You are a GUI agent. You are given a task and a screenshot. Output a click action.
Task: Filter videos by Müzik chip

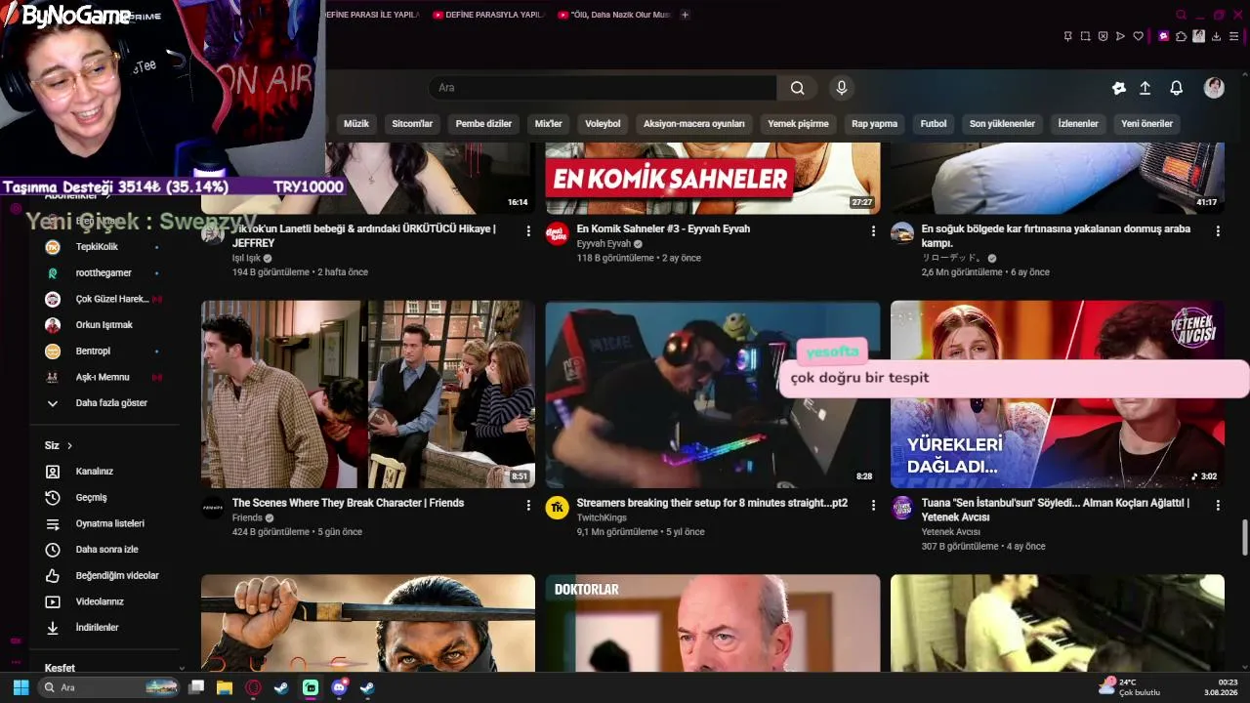[356, 124]
